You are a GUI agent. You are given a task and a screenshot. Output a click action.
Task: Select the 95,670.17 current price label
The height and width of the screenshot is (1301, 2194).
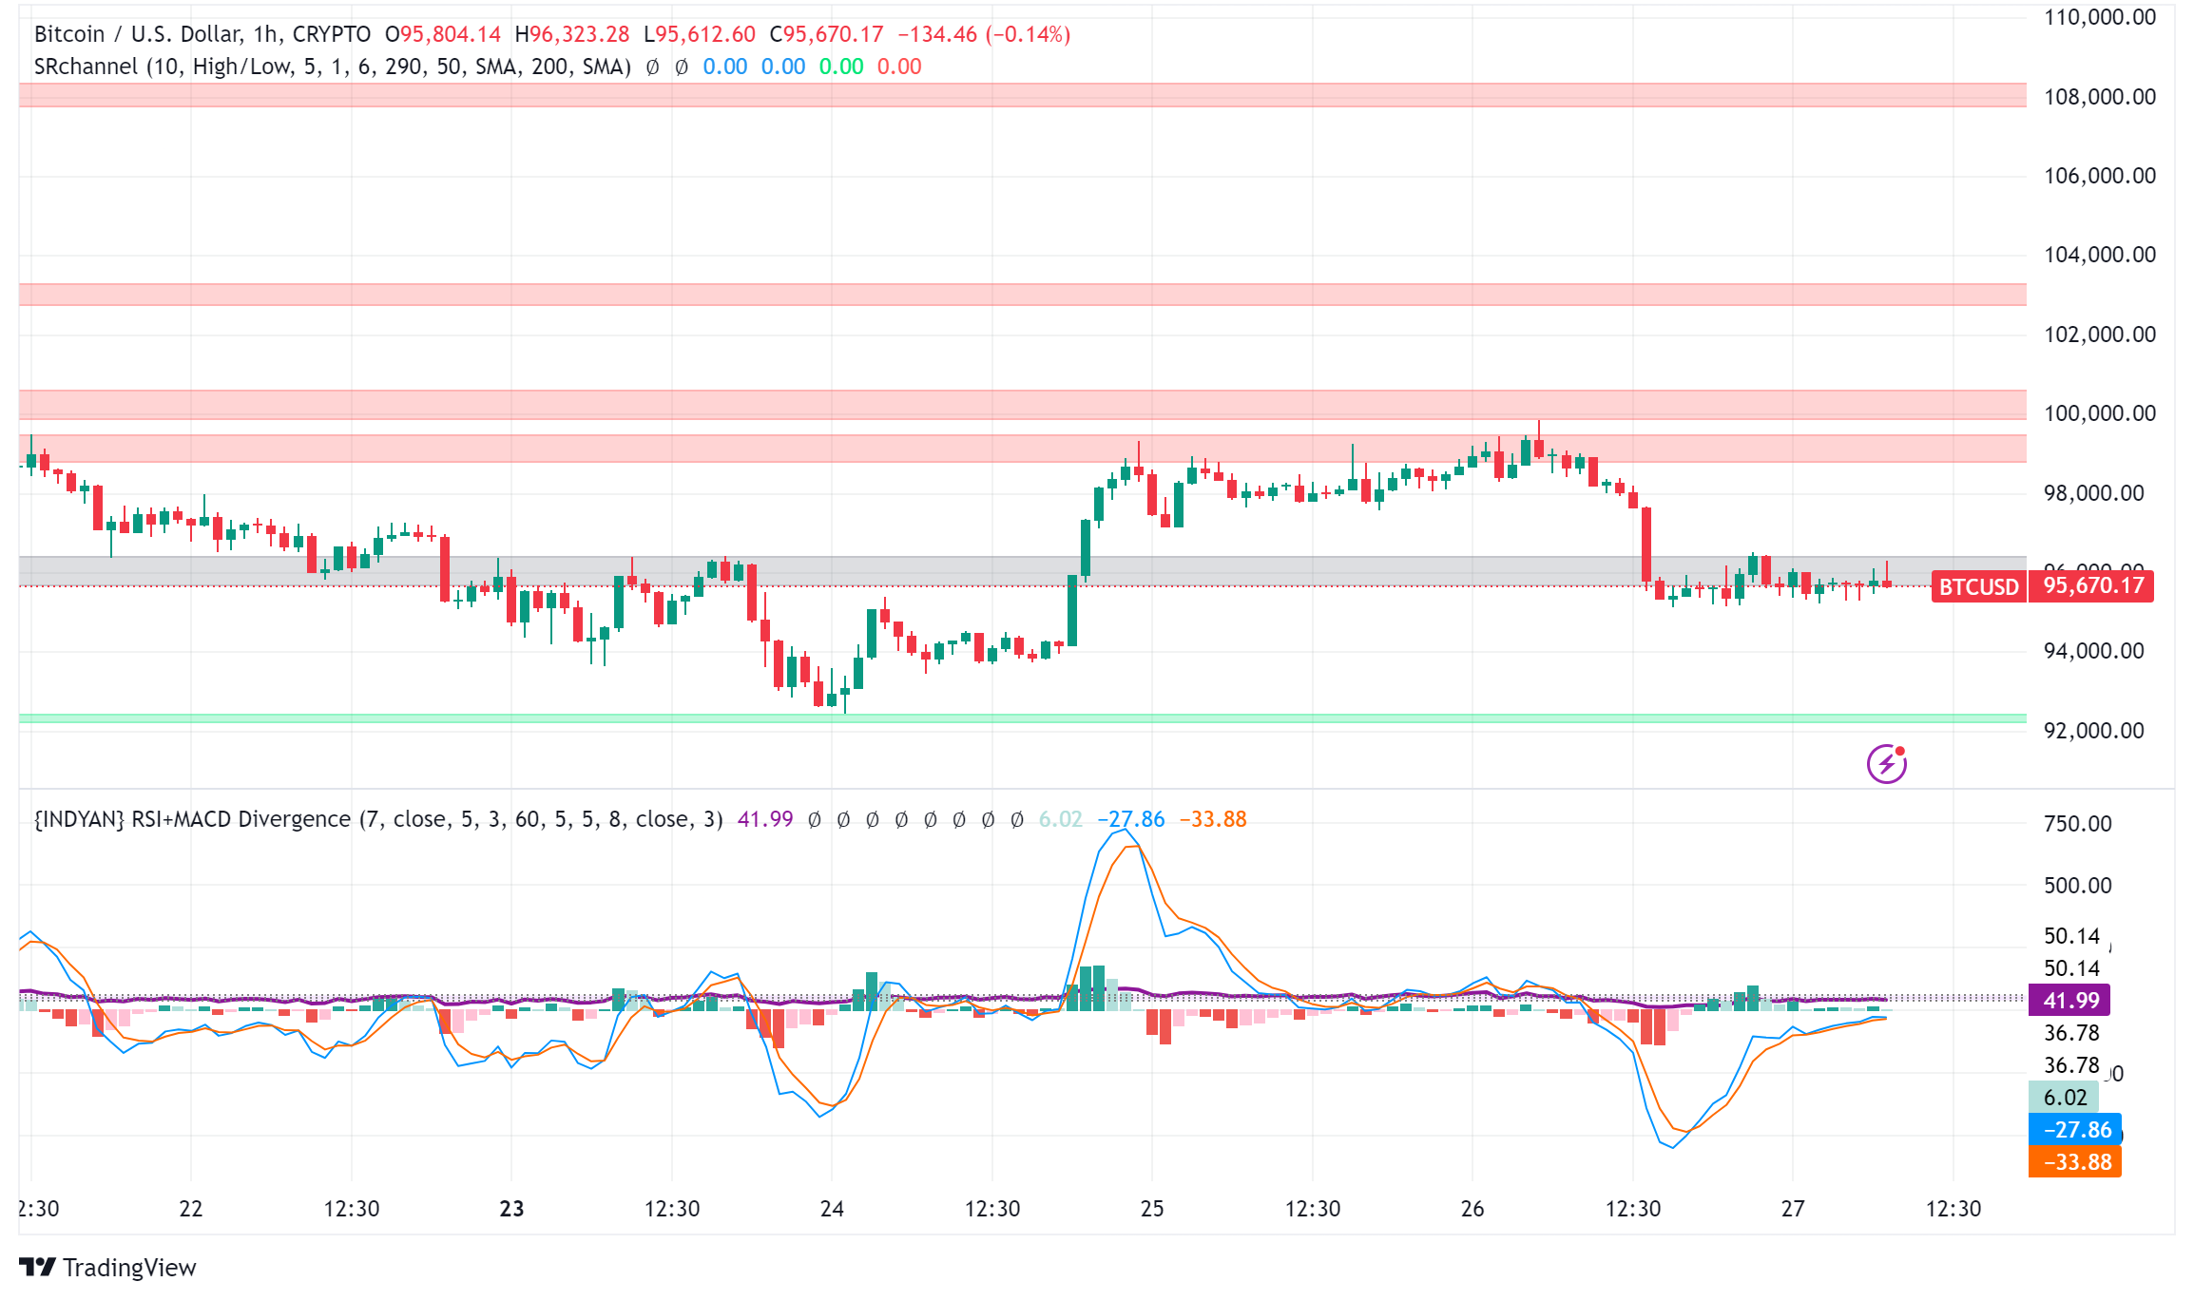pos(2093,585)
